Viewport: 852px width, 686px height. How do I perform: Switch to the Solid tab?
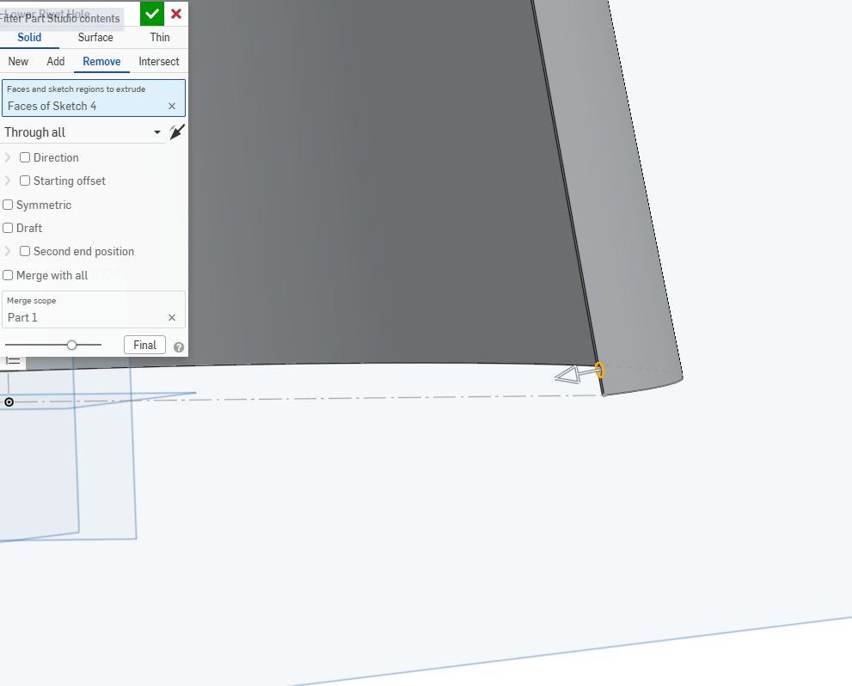pyautogui.click(x=29, y=38)
